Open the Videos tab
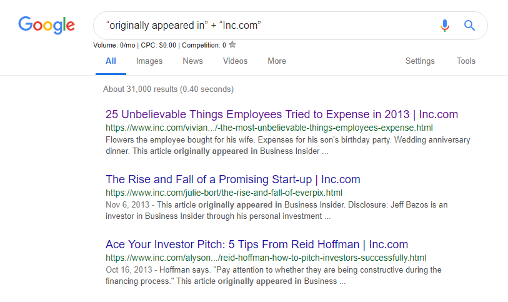508x302 pixels. coord(235,61)
